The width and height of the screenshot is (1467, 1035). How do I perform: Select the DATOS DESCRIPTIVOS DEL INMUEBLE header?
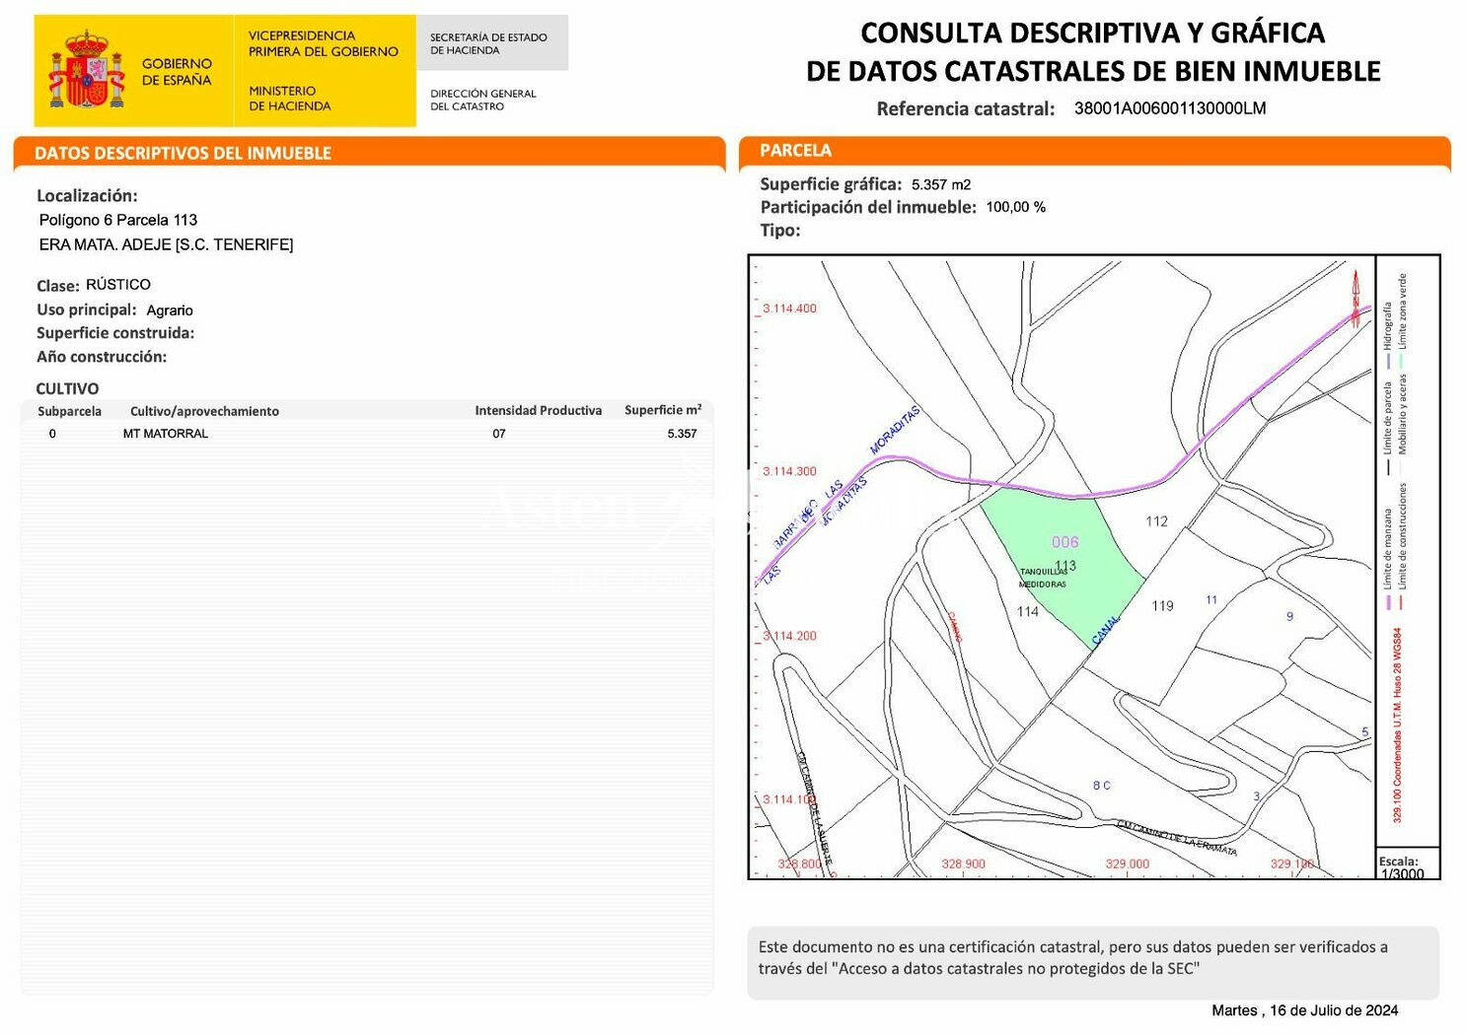tap(369, 153)
